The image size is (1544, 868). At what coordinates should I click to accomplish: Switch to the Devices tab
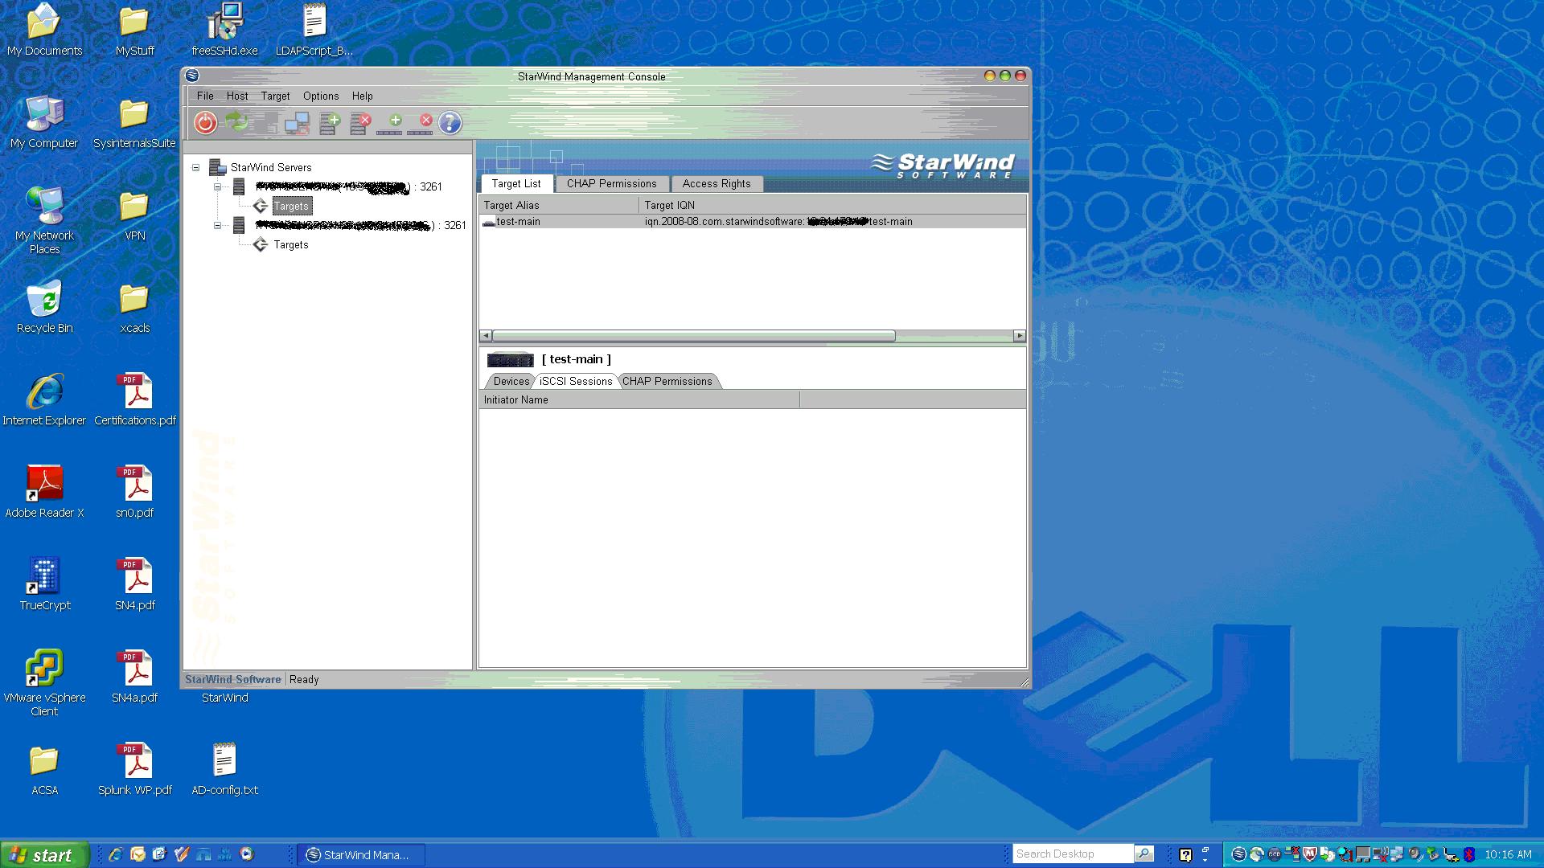tap(511, 381)
